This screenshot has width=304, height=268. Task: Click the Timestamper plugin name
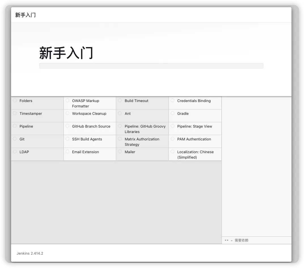point(31,114)
